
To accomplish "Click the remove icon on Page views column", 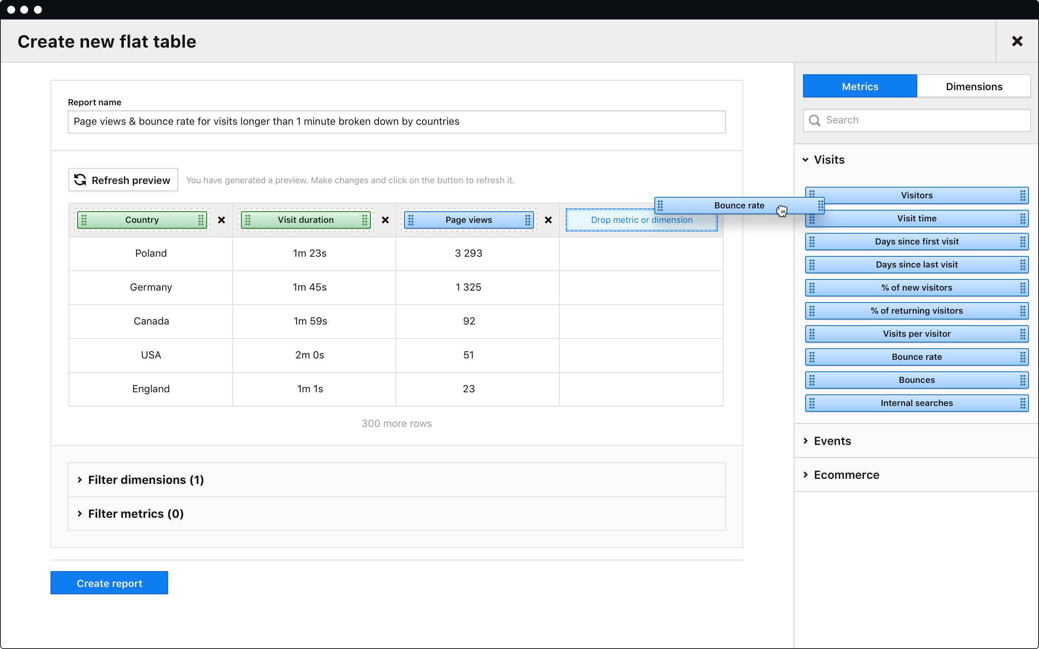I will click(548, 220).
